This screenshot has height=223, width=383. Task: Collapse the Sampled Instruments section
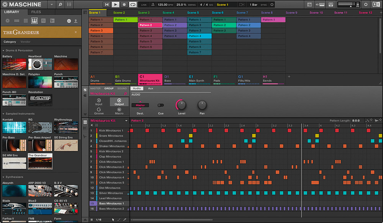[3, 114]
